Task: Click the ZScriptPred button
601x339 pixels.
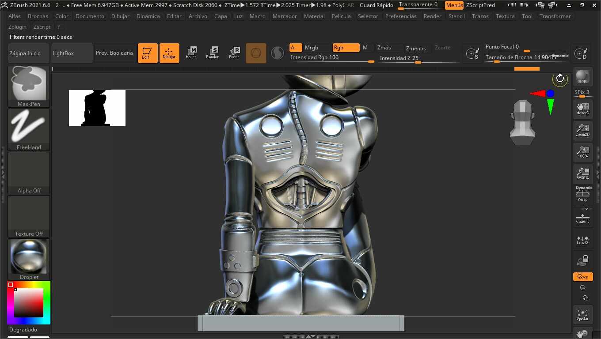Action: 480,5
